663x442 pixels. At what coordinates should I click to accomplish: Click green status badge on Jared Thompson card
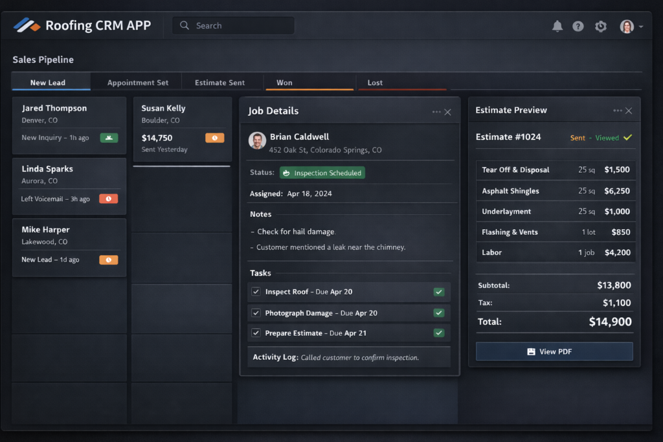pos(109,138)
